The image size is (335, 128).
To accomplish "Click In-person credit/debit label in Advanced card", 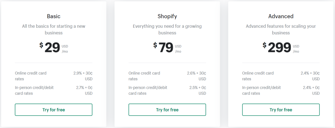I will pyautogui.click(x=261, y=90).
